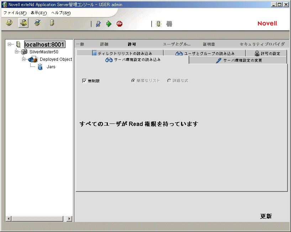Open the ヘルプ menu
Screen dimensions: 291x232
point(61,13)
